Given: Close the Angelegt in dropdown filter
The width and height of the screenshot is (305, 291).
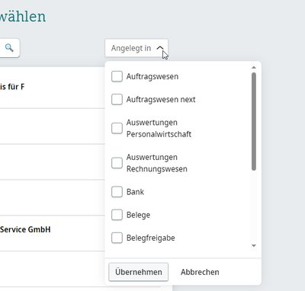Looking at the screenshot, I should [136, 48].
